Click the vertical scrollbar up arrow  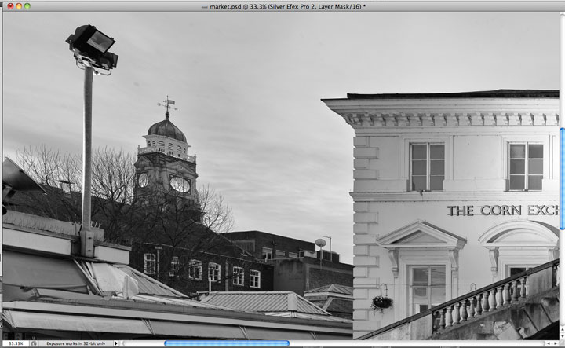[563, 330]
